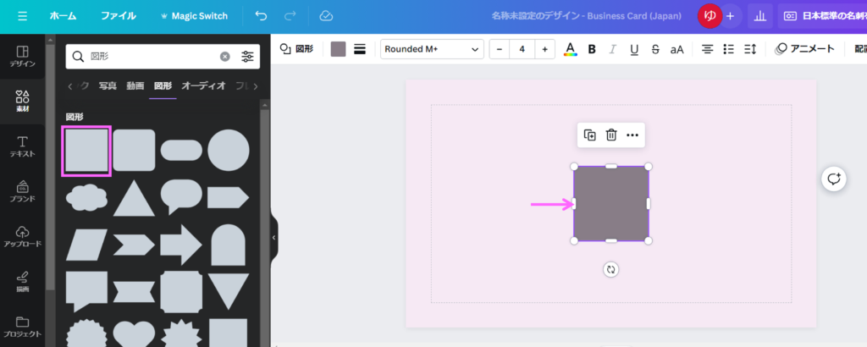The height and width of the screenshot is (347, 867).
Task: Click the undo arrow icon
Action: click(261, 16)
